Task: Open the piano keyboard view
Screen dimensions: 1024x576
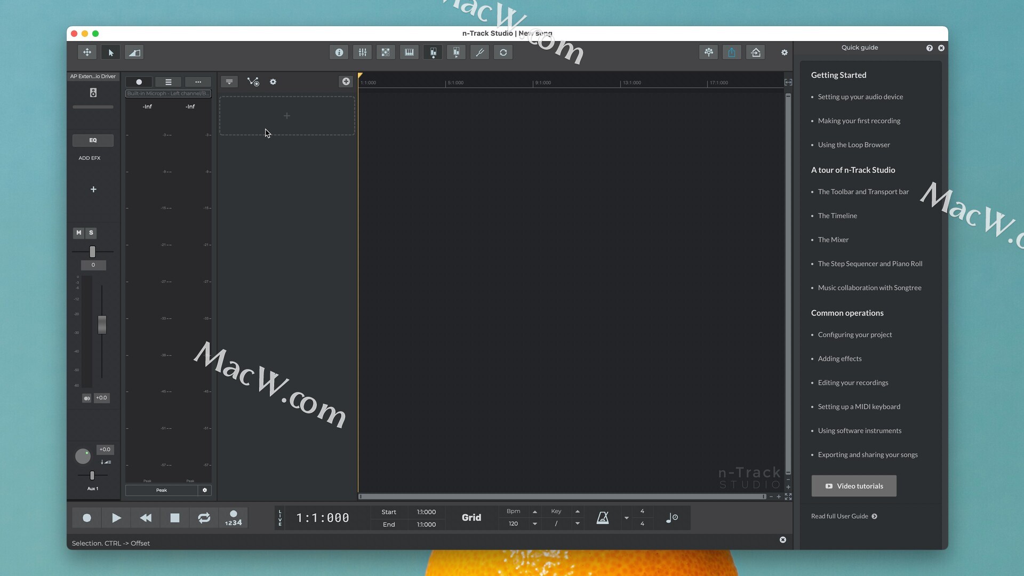Action: click(x=409, y=52)
